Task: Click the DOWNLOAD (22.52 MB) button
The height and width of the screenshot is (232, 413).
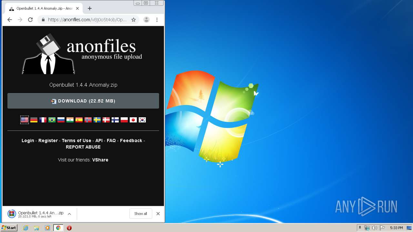Action: pyautogui.click(x=83, y=101)
